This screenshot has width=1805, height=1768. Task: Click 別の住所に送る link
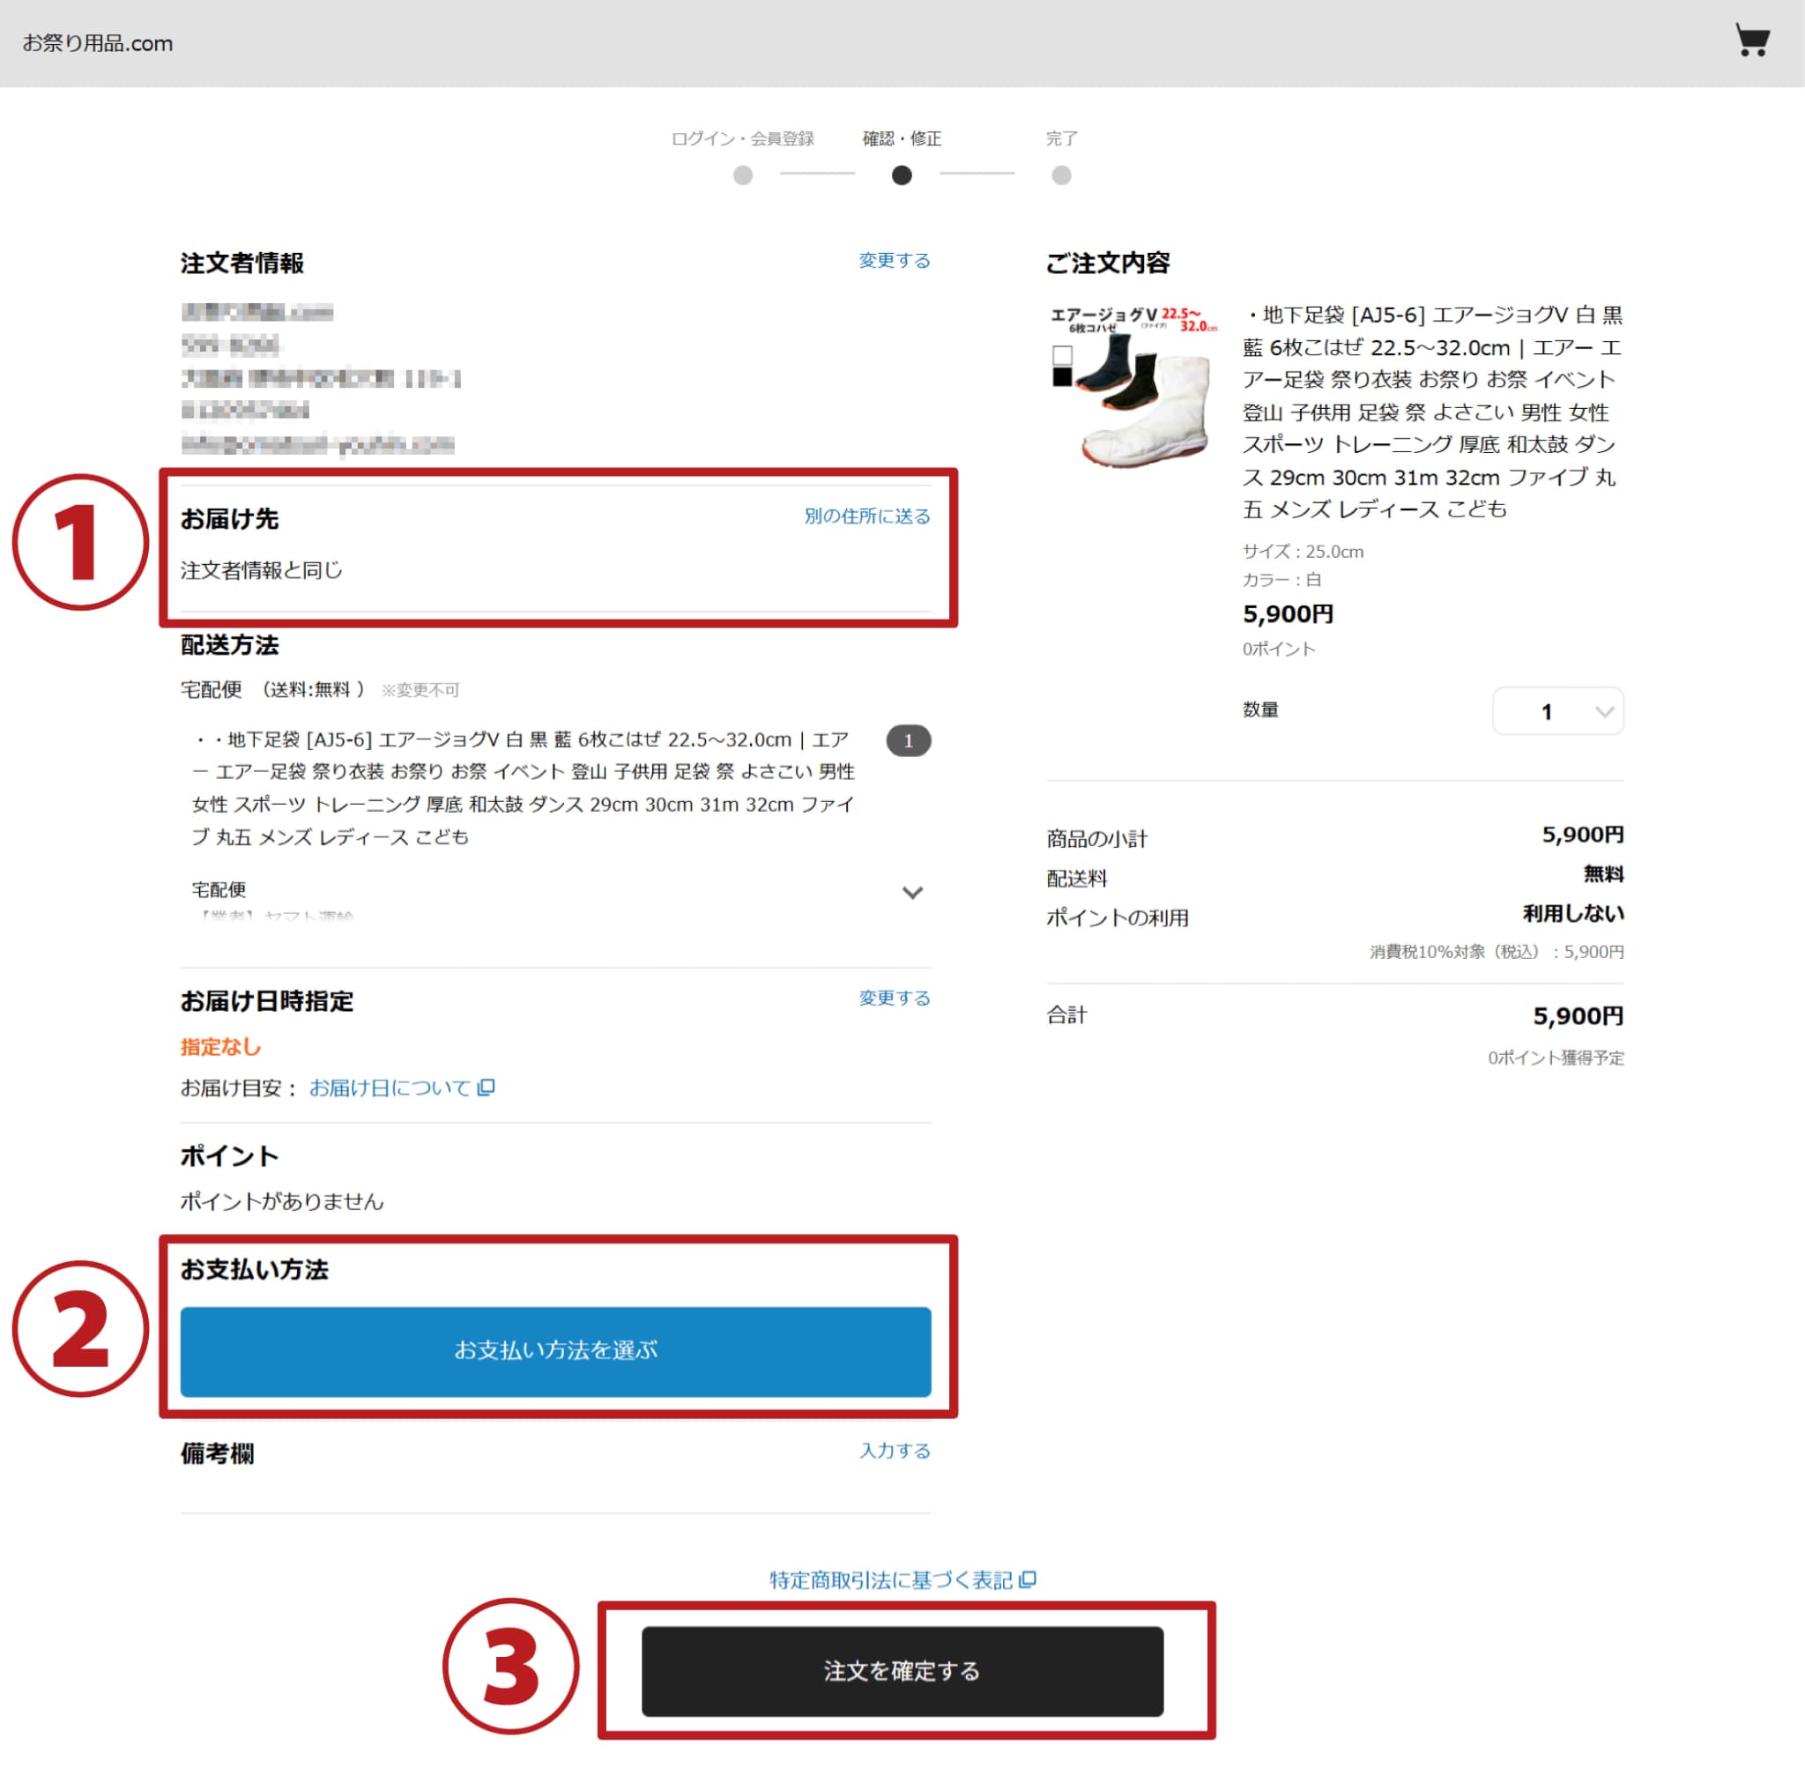tap(867, 516)
